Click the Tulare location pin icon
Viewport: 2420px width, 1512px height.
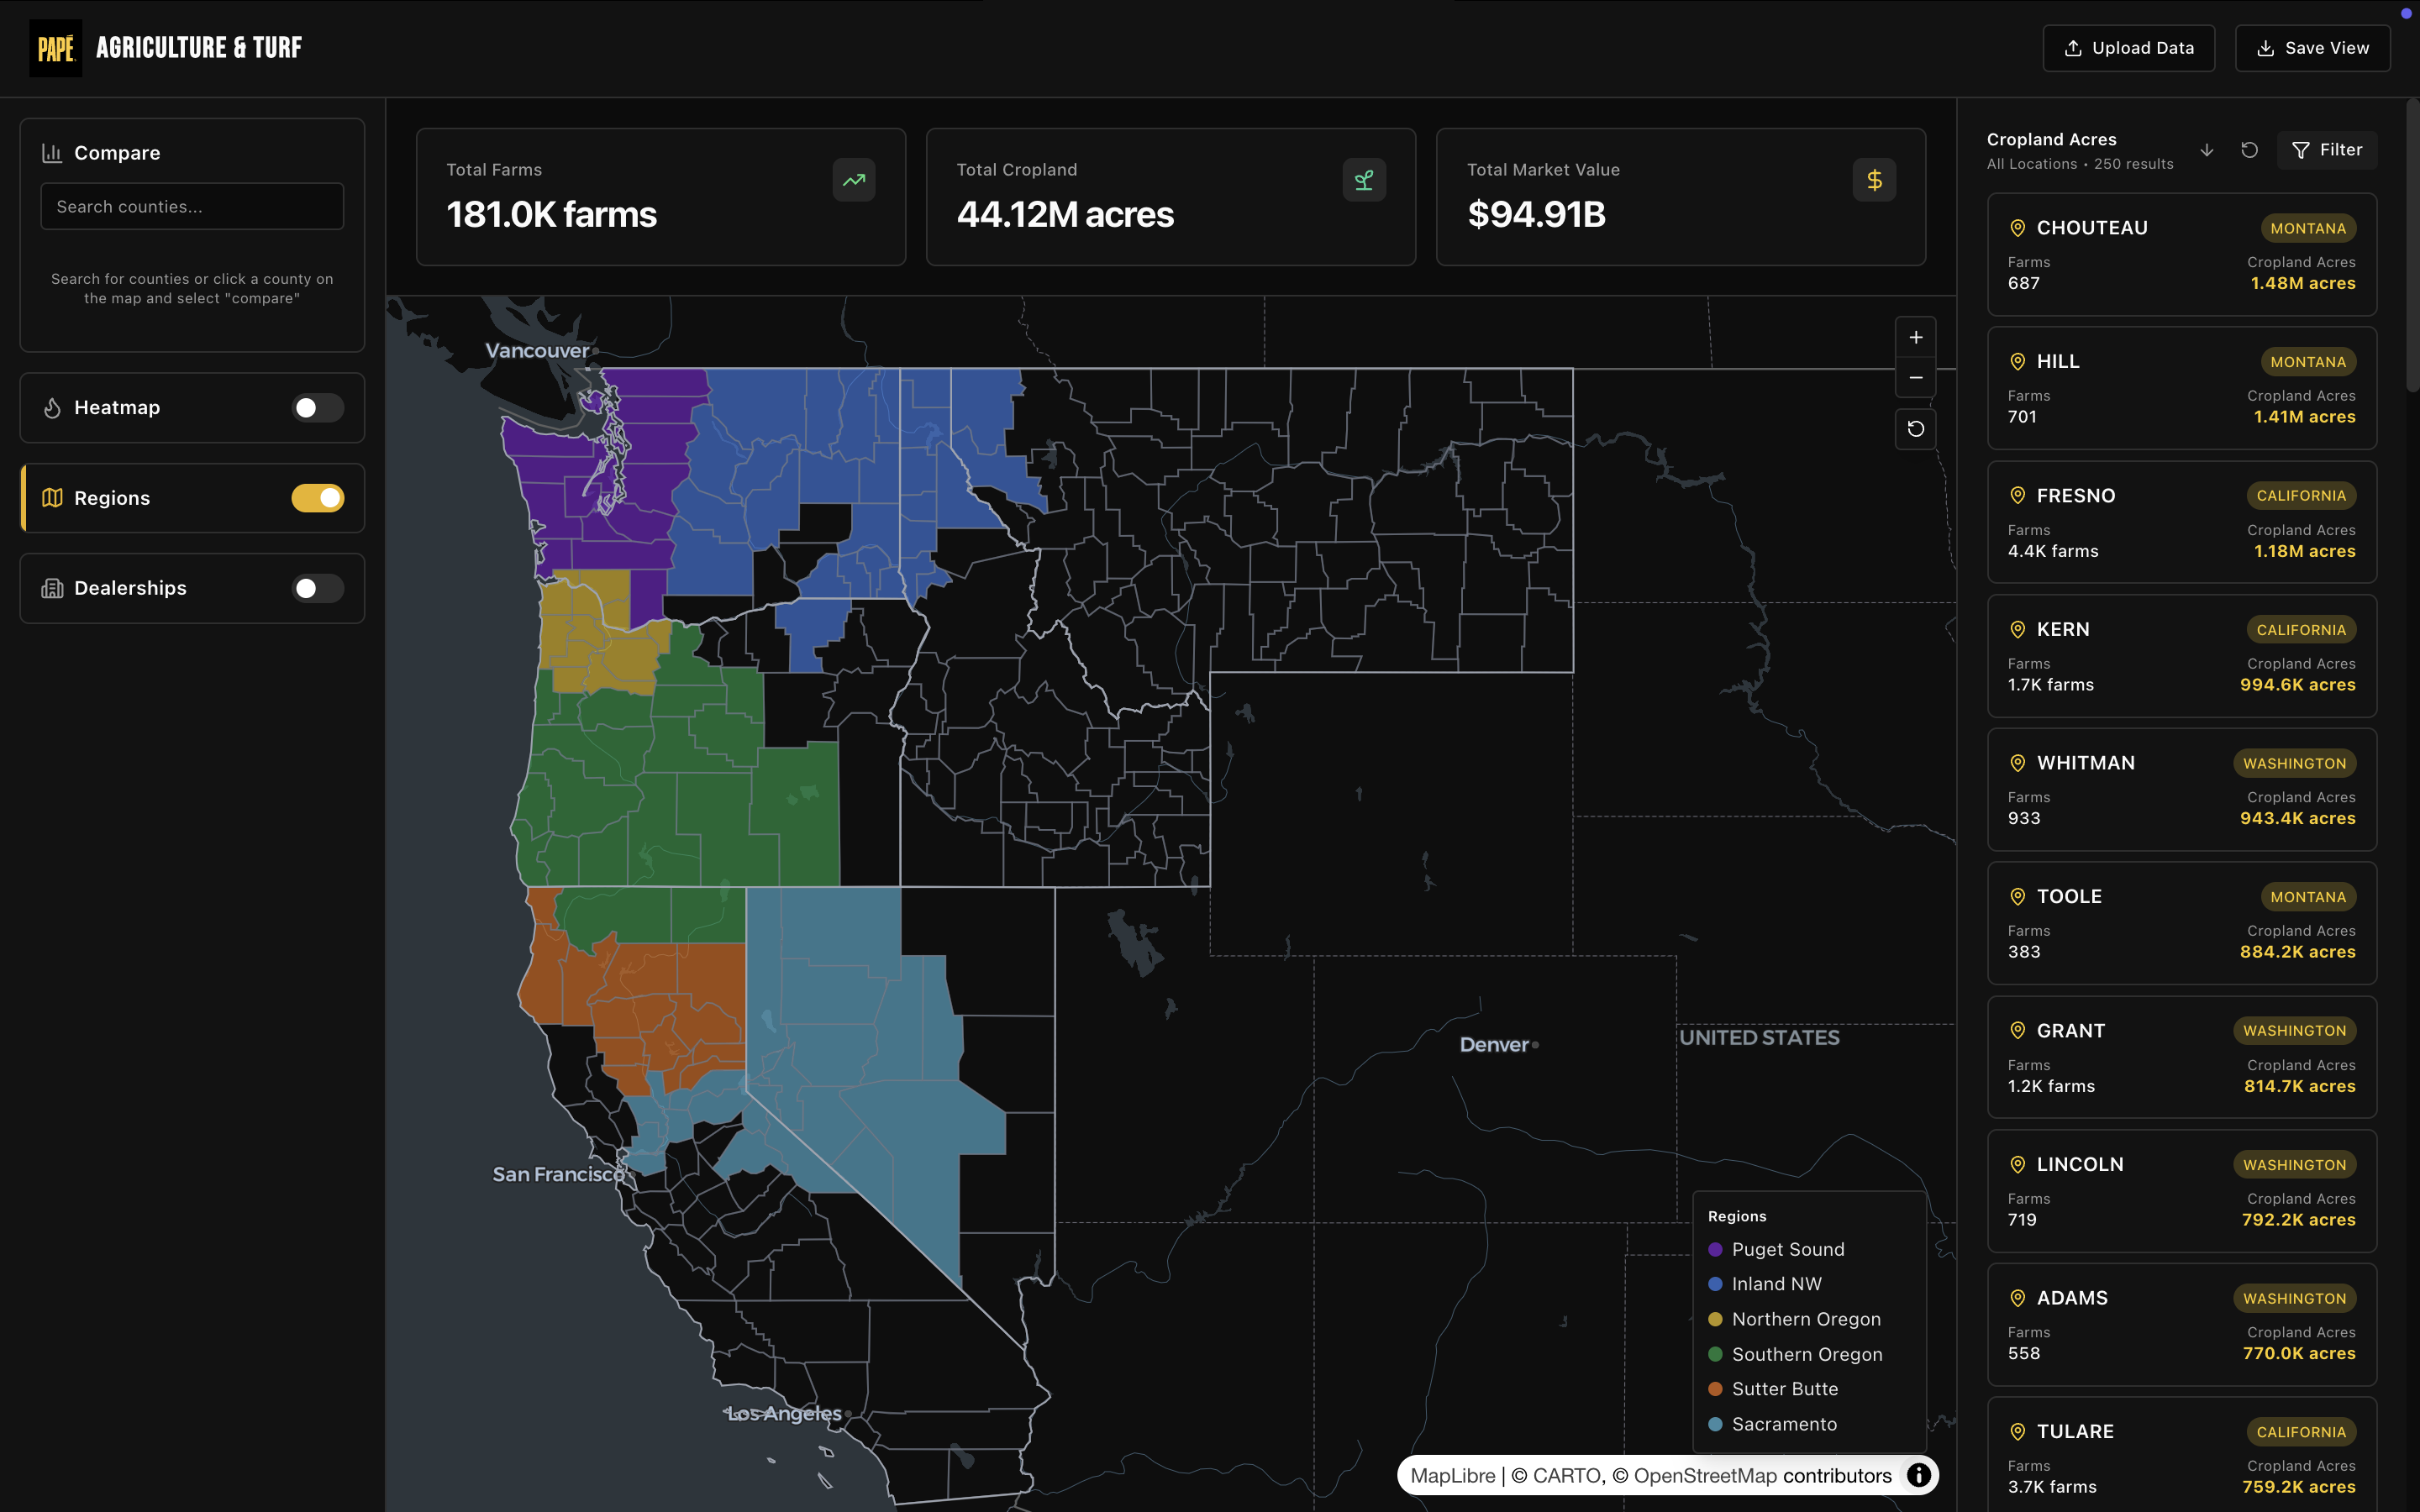2017,1432
